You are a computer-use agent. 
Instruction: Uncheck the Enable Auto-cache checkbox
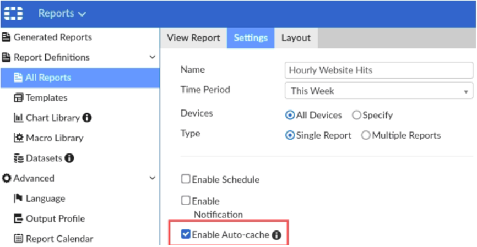186,235
